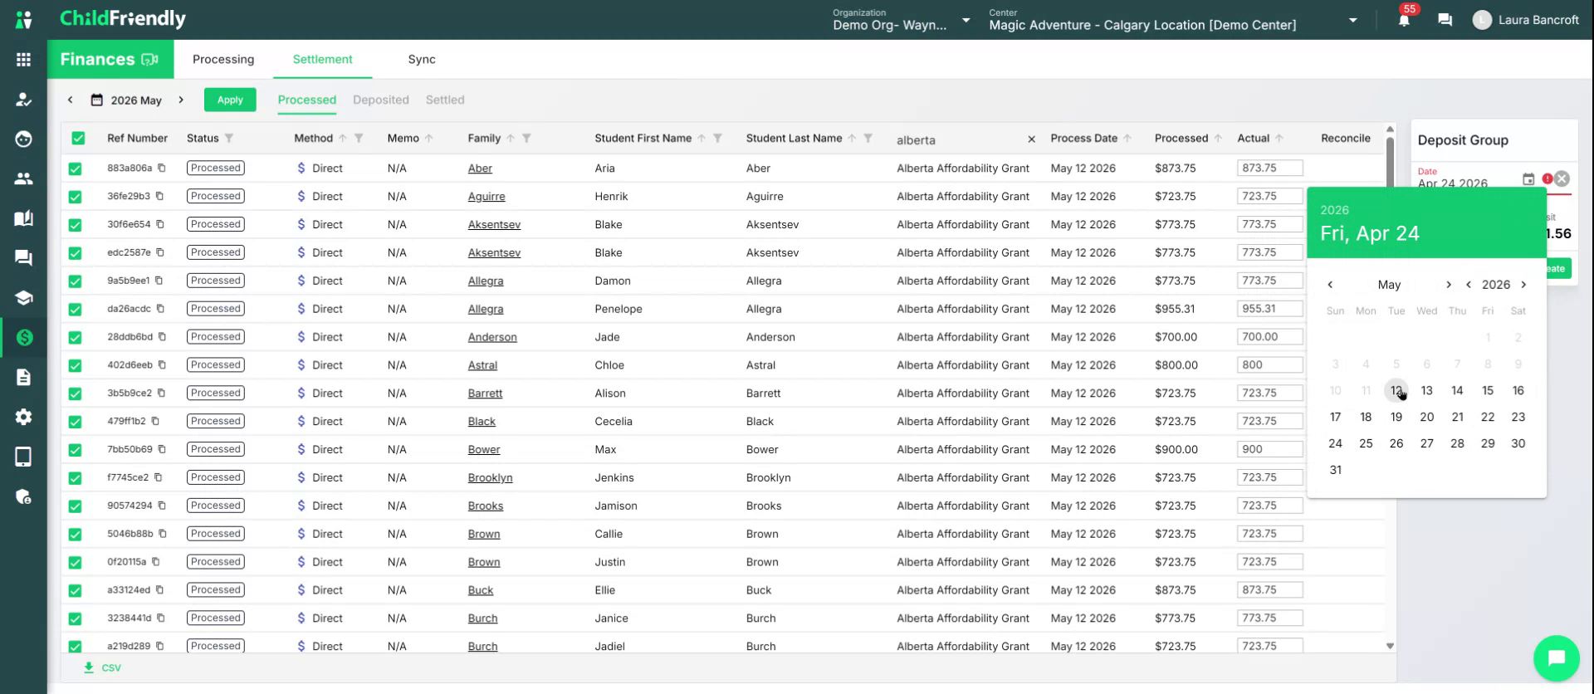The image size is (1594, 694).
Task: Switch to the Sync tab
Action: pos(422,59)
